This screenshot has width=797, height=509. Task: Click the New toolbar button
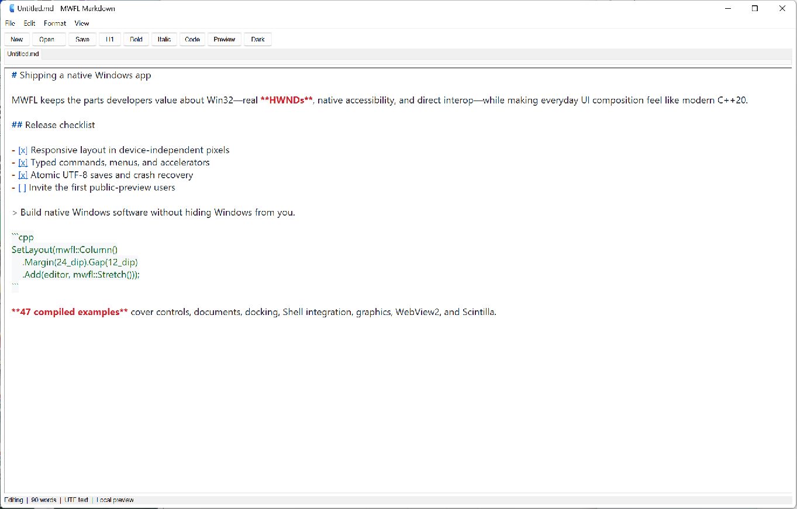[17, 39]
